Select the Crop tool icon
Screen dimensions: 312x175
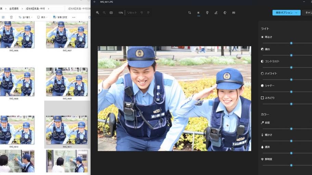[190, 13]
